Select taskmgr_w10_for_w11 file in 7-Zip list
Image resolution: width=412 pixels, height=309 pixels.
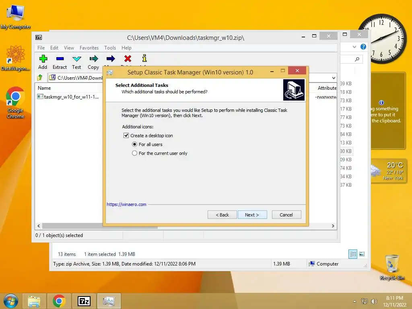tap(68, 97)
